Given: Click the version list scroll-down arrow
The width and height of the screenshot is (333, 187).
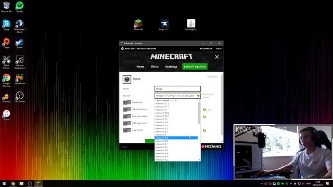Looking at the screenshot, I should [x=199, y=159].
